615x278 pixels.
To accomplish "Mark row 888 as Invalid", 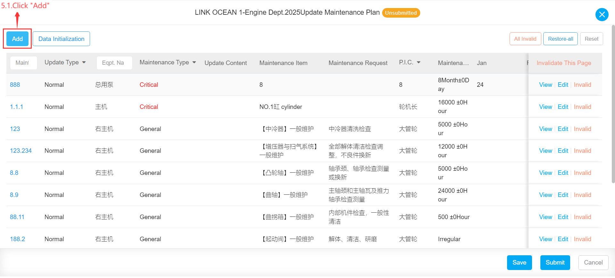I will [582, 85].
